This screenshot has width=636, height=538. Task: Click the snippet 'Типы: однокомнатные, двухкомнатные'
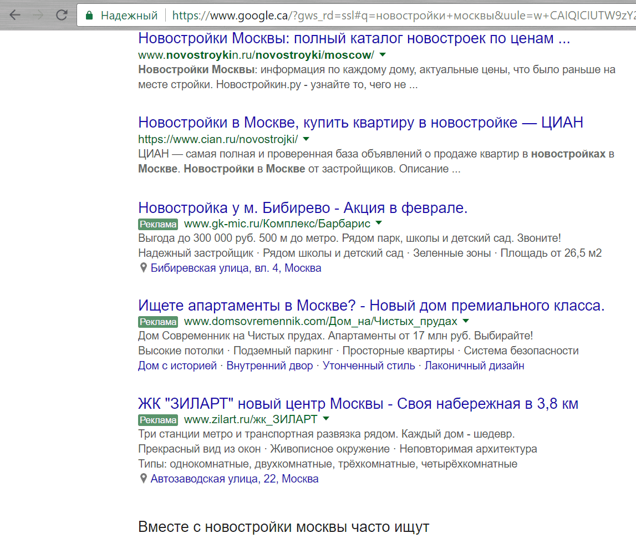click(x=328, y=464)
